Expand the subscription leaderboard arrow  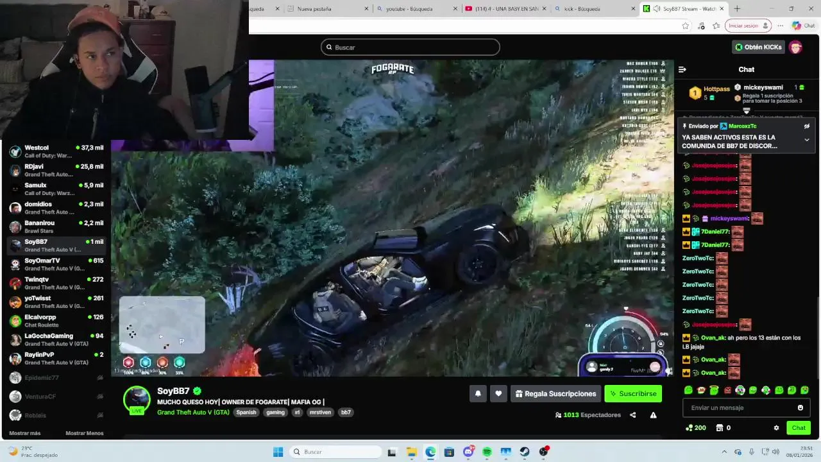point(746,111)
